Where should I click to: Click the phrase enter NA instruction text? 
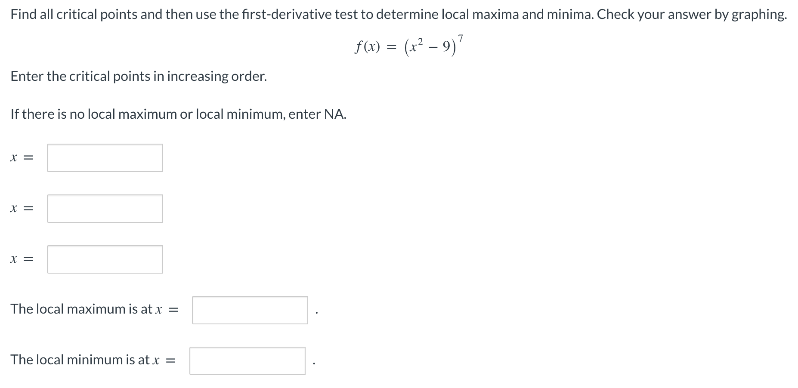pyautogui.click(x=178, y=114)
